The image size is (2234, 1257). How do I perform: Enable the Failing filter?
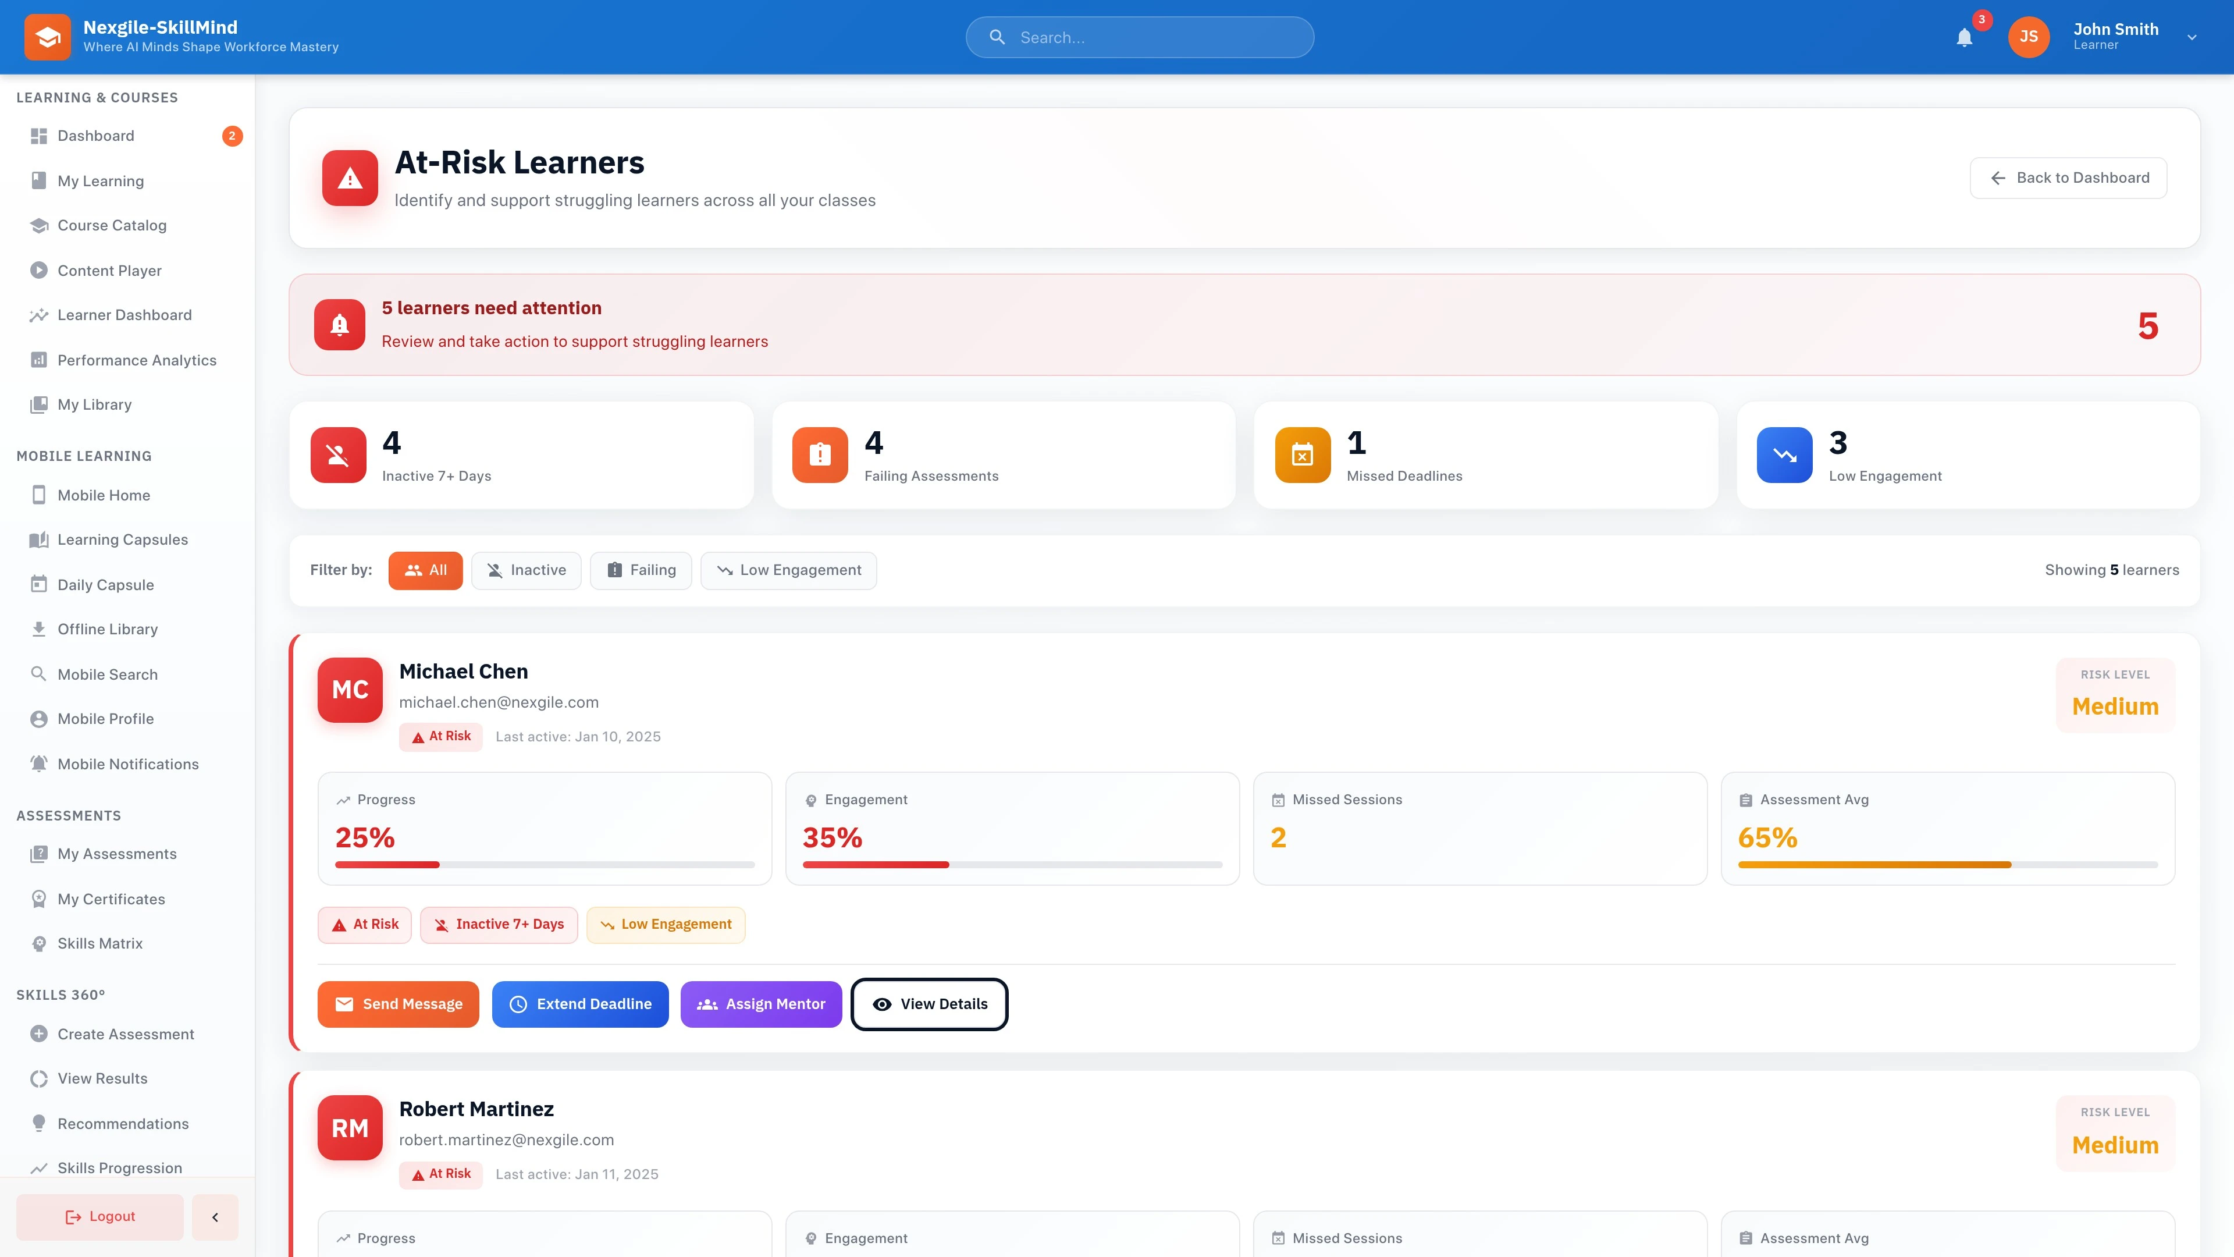(x=641, y=570)
